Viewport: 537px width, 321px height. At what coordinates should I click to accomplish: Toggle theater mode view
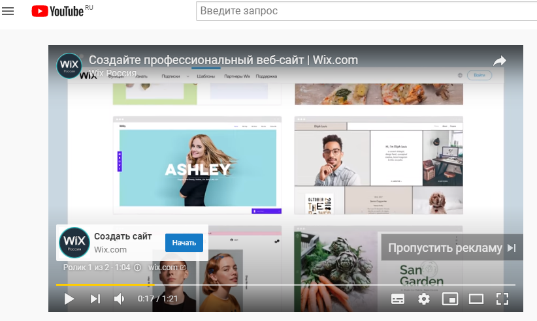476,299
